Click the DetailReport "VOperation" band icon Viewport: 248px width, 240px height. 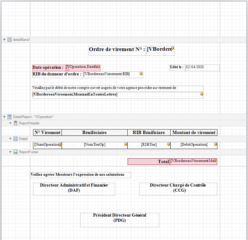9,117
